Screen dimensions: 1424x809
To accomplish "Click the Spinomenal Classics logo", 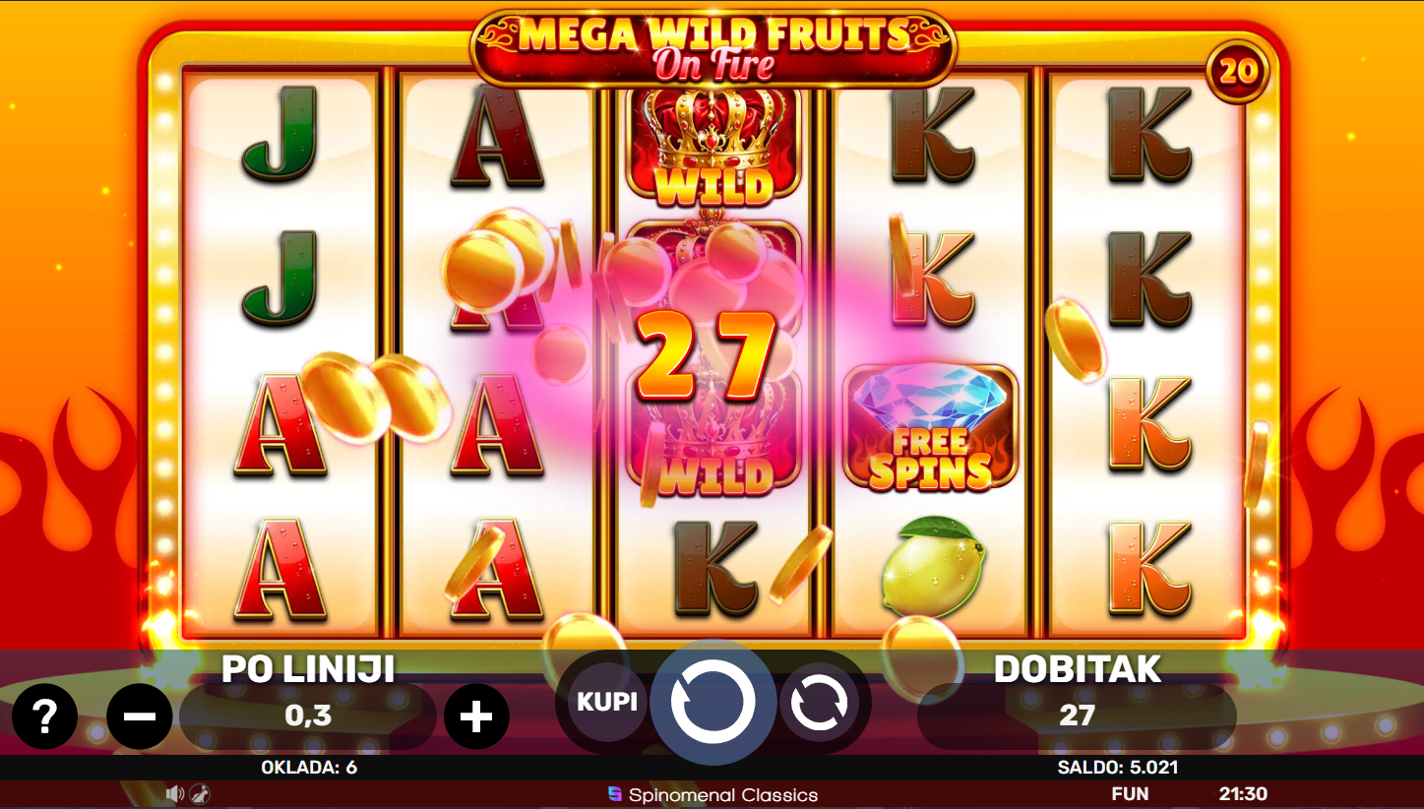I will 712,794.
